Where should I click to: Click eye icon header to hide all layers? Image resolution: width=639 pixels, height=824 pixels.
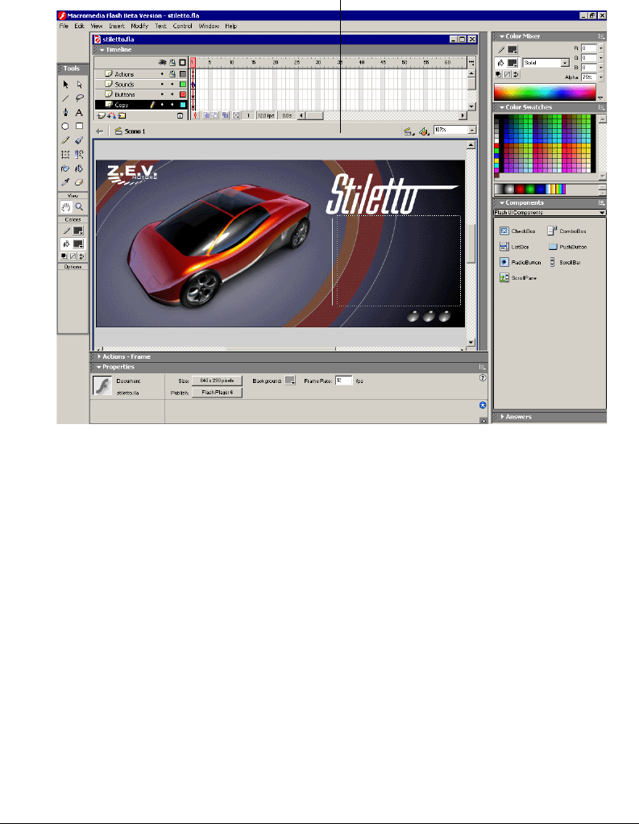pos(162,63)
